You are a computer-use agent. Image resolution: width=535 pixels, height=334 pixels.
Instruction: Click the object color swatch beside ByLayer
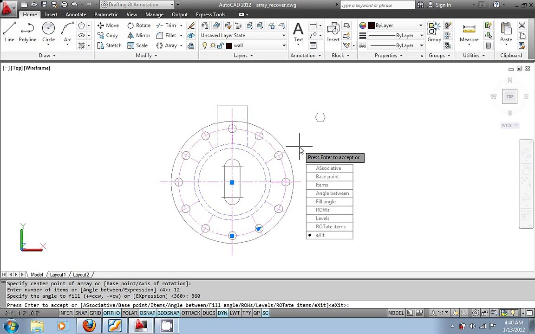[x=372, y=26]
